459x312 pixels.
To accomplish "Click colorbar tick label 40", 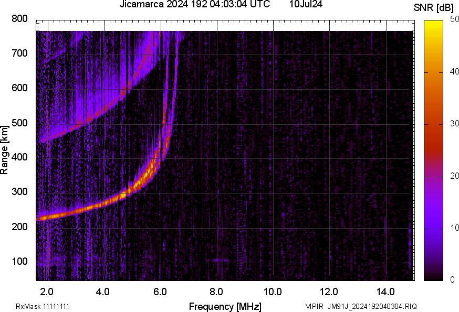I will [x=454, y=72].
